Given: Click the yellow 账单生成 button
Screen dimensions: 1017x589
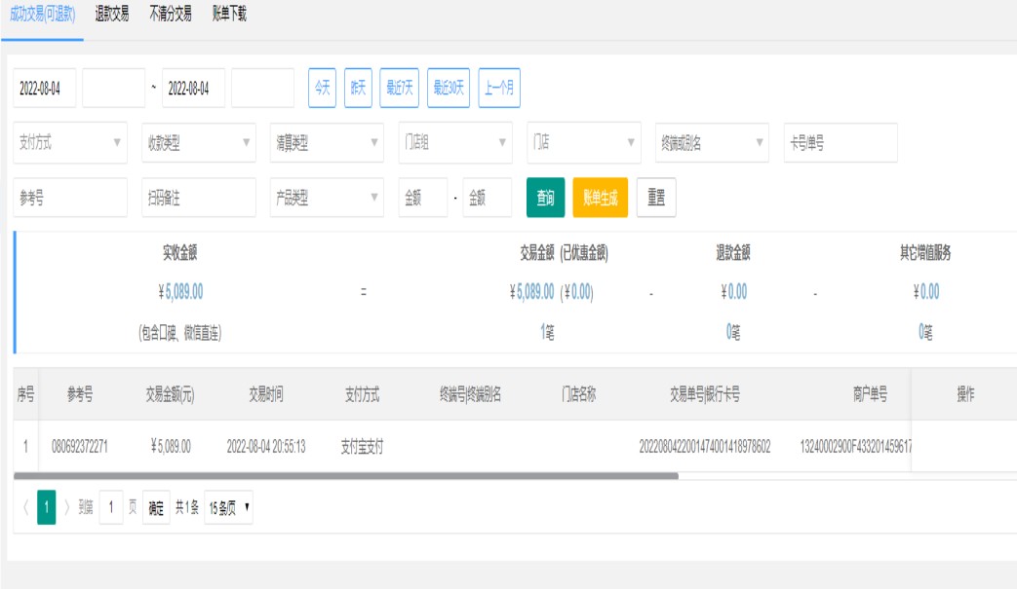Looking at the screenshot, I should [x=601, y=198].
